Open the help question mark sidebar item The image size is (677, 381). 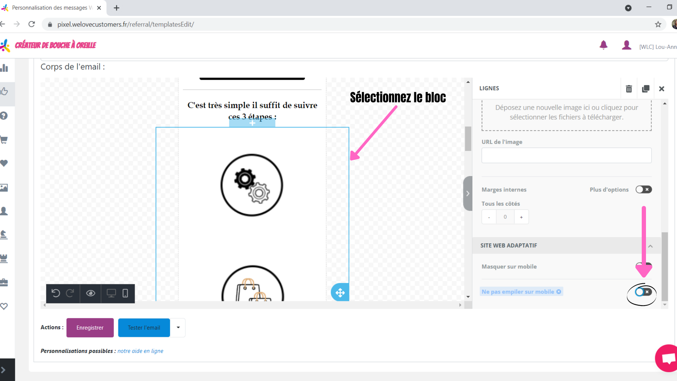(x=4, y=116)
